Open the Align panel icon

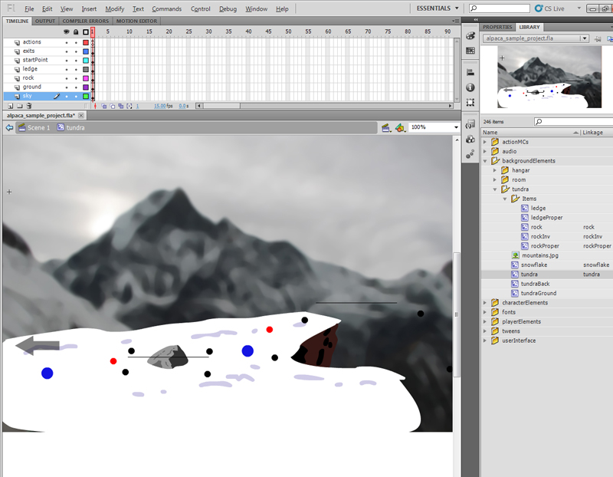coord(470,73)
